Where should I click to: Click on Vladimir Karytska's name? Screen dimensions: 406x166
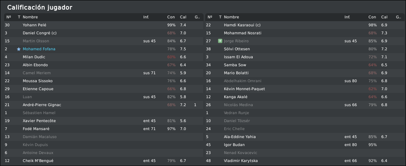pyautogui.click(x=241, y=161)
